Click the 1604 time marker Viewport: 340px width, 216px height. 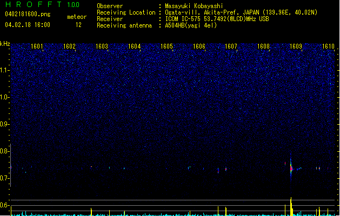point(135,46)
